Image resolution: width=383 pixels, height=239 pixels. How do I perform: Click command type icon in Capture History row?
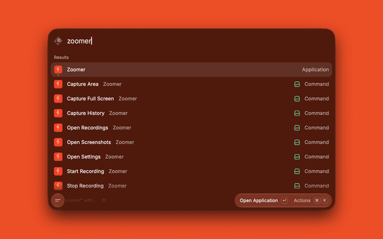[297, 113]
